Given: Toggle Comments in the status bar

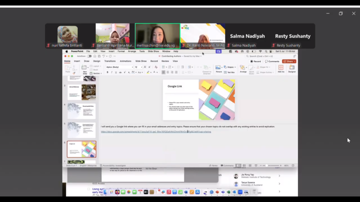Looking at the screenshot, I should click(227, 166).
